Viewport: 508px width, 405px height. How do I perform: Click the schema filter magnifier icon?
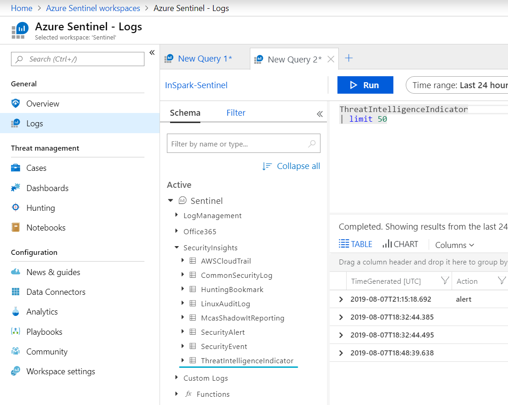312,143
